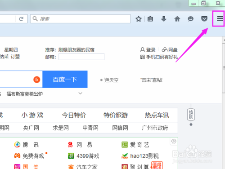
Task: Select the 小游戏 tab
Action: click(32, 115)
